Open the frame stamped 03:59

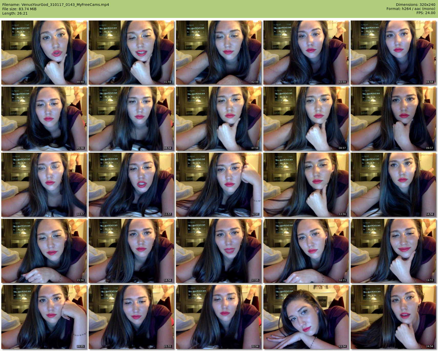pos(306,53)
